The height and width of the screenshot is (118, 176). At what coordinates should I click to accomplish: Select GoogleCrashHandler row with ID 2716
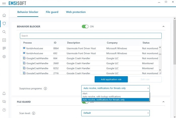click(89, 73)
